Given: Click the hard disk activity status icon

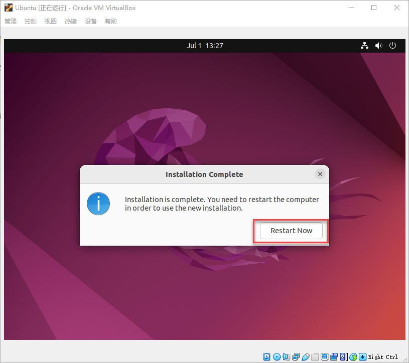Looking at the screenshot, I should pyautogui.click(x=267, y=357).
